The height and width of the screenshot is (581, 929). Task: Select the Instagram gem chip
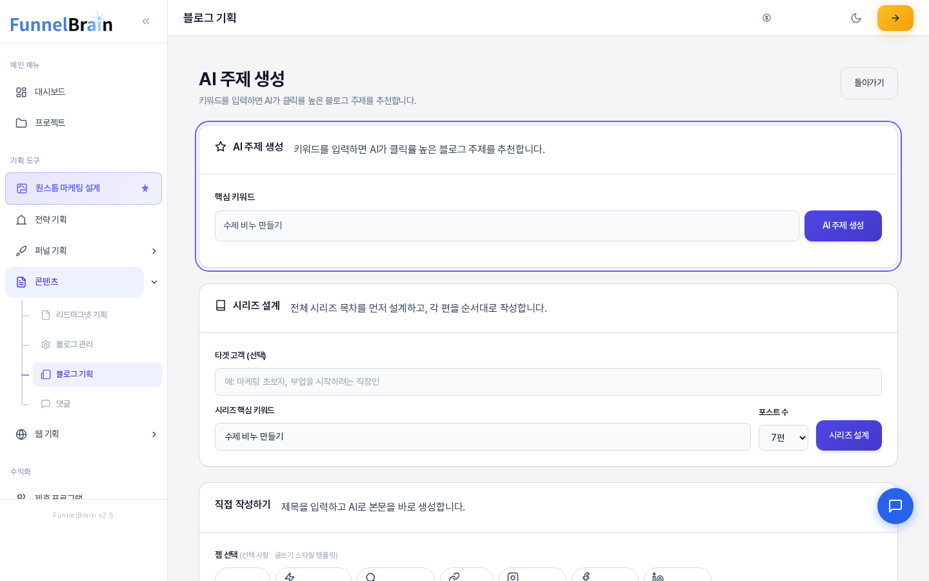point(532,576)
